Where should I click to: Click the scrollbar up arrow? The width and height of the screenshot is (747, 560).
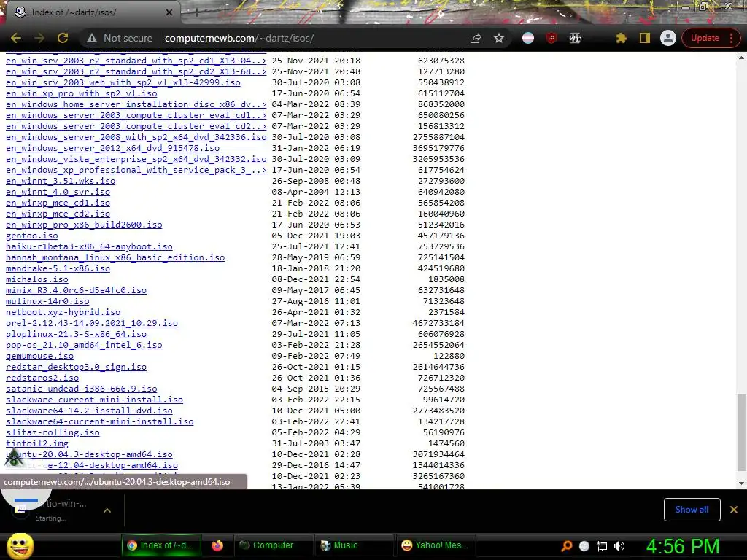741,58
